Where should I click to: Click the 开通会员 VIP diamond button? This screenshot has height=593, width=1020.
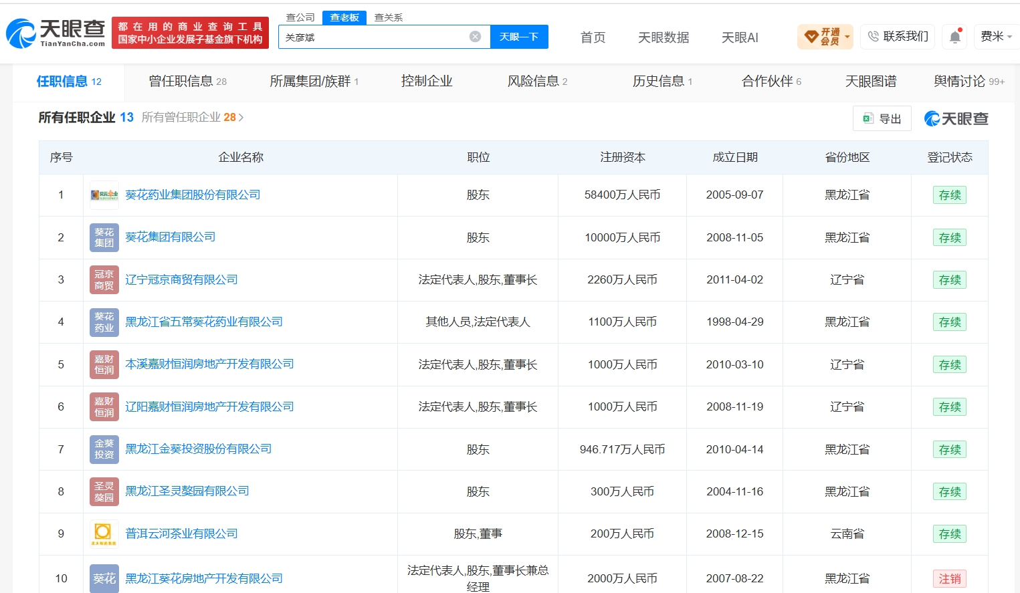click(x=825, y=37)
